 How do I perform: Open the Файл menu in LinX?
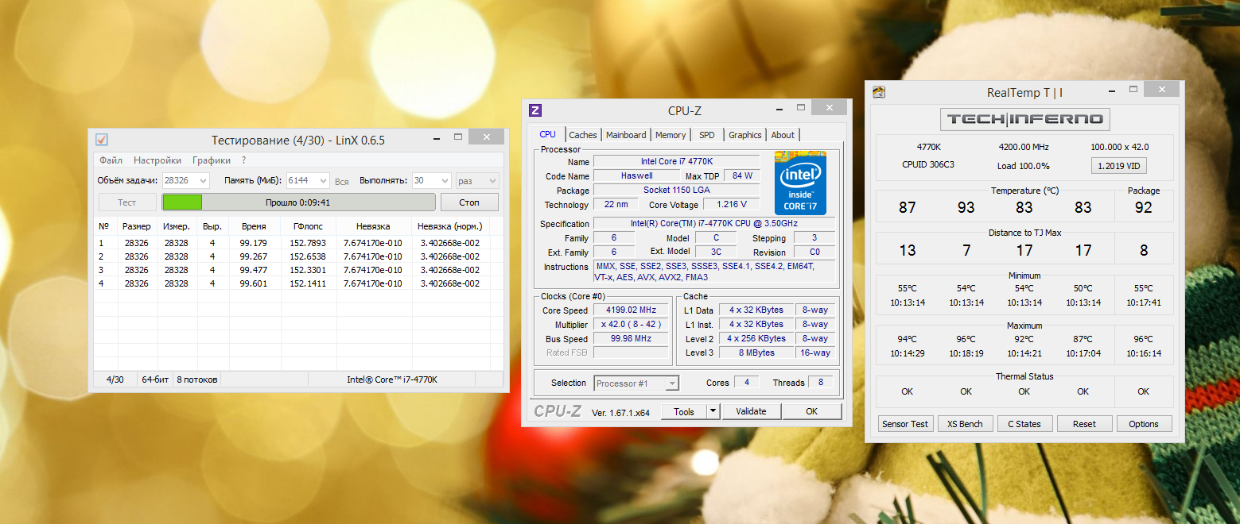click(111, 160)
